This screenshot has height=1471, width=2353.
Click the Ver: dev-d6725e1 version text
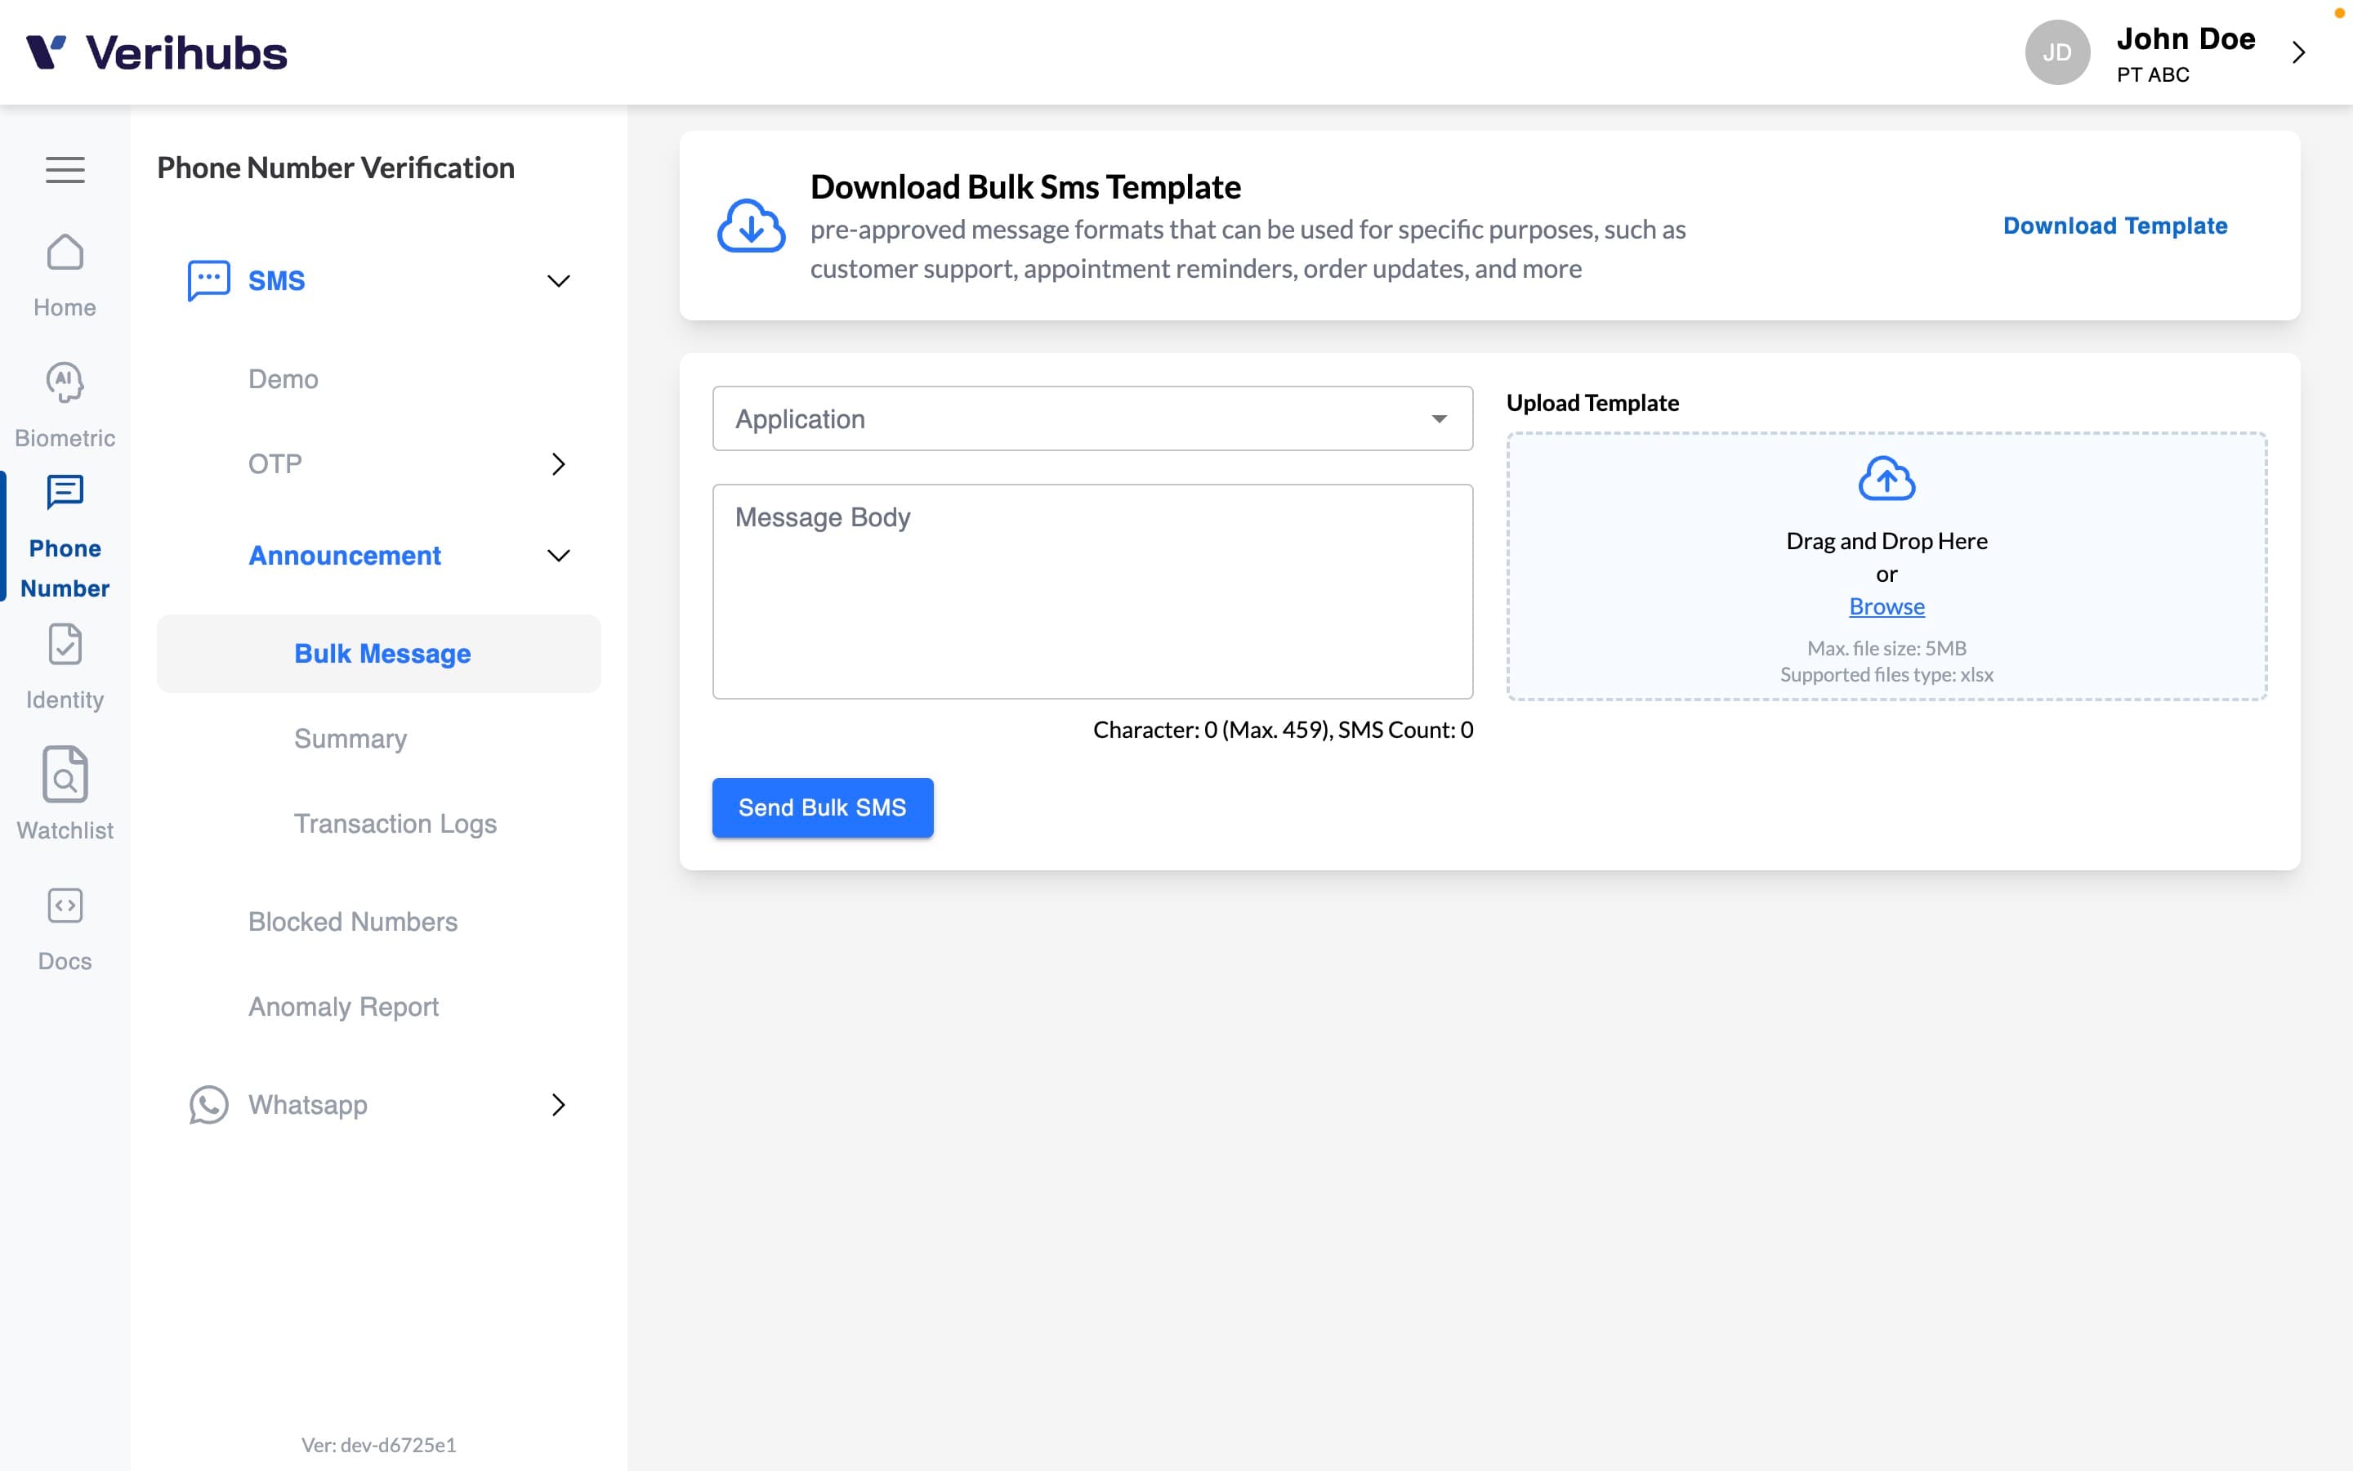click(x=378, y=1445)
